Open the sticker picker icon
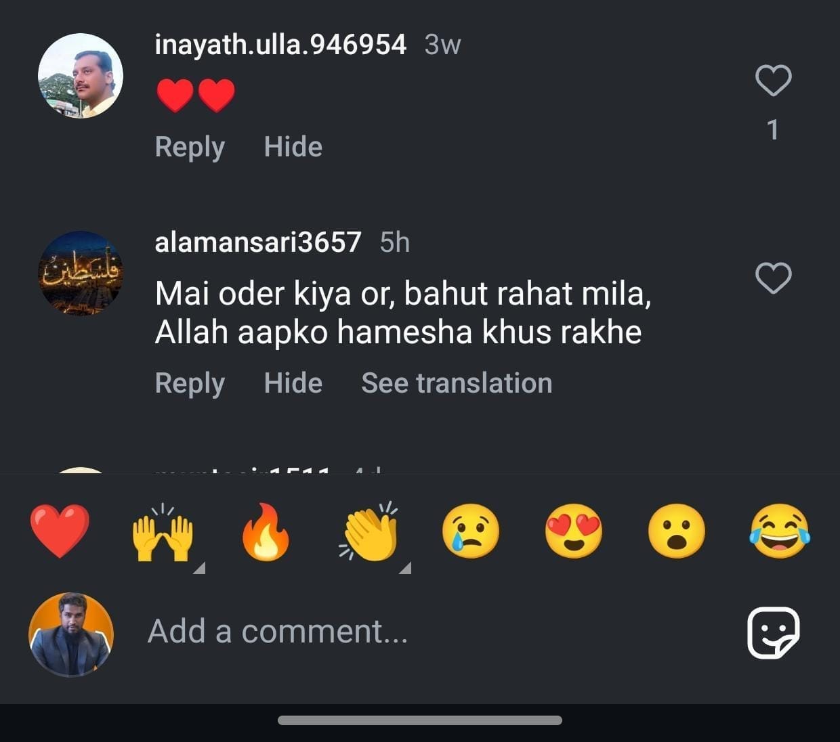This screenshot has height=742, width=840. pos(773,632)
